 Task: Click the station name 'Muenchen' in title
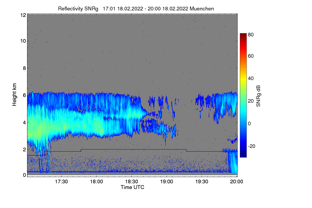coord(202,9)
